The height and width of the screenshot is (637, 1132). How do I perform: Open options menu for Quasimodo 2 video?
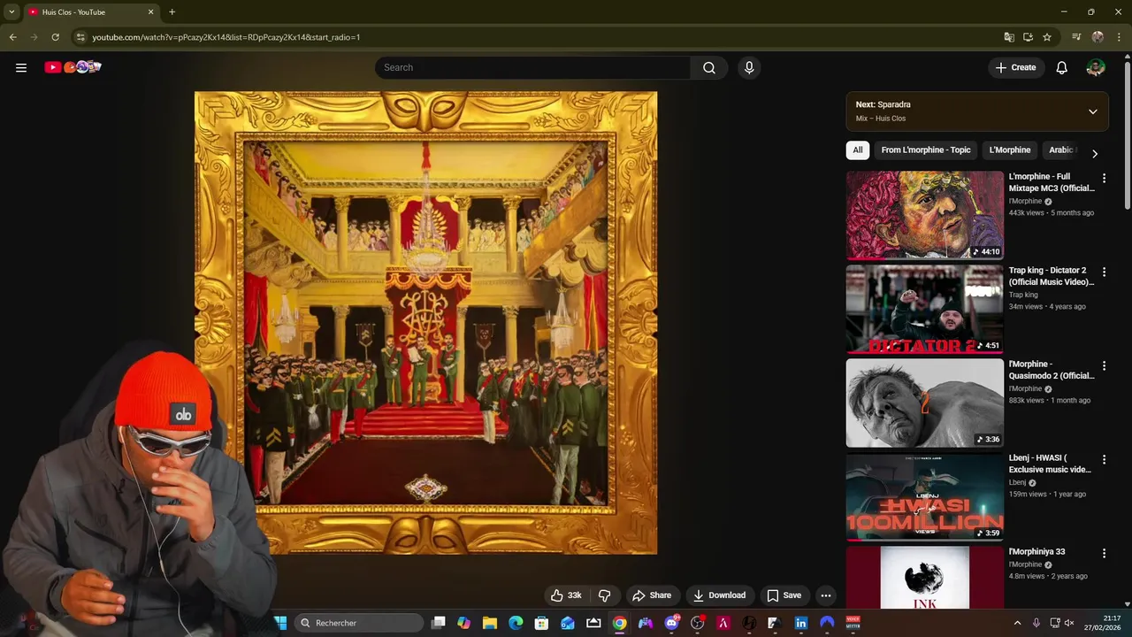pos(1104,366)
